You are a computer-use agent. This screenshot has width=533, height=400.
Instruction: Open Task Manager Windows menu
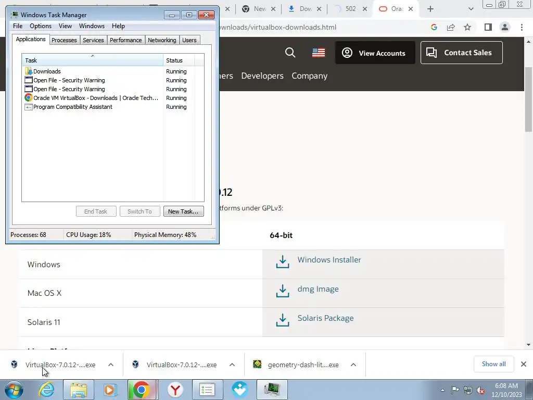tap(92, 26)
